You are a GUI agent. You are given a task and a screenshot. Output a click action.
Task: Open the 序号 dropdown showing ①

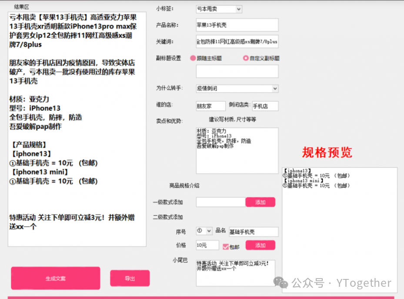204,231
